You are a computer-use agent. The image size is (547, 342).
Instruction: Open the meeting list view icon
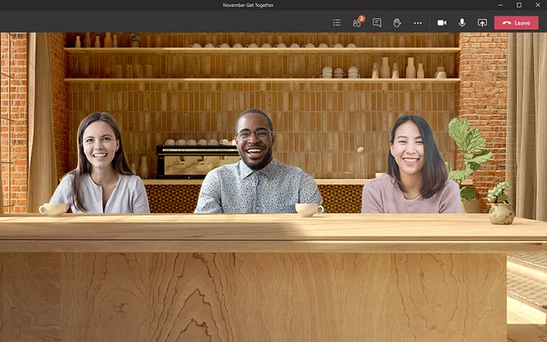(337, 23)
